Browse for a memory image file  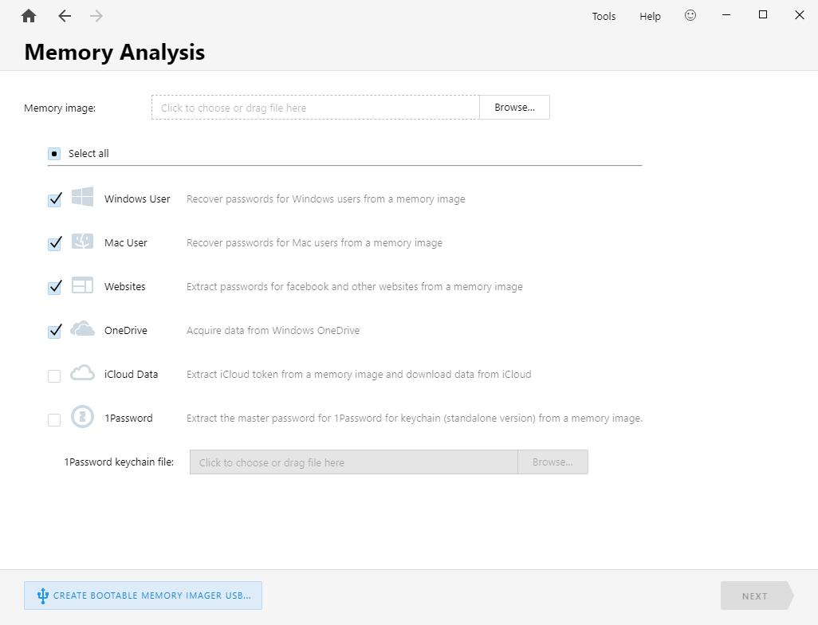click(514, 108)
